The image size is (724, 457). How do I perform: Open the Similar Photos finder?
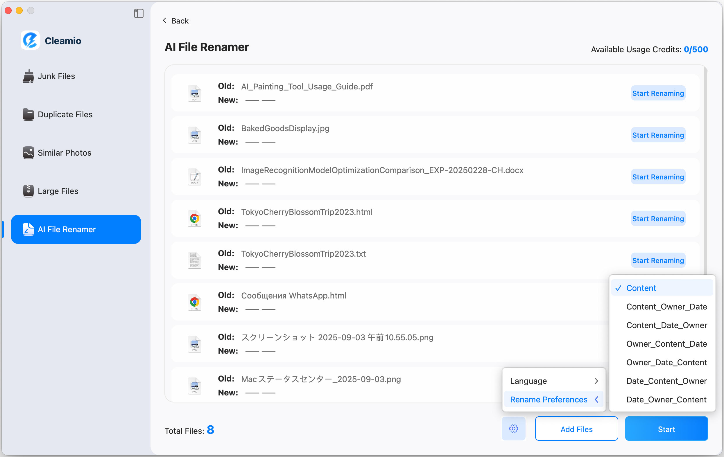(64, 153)
